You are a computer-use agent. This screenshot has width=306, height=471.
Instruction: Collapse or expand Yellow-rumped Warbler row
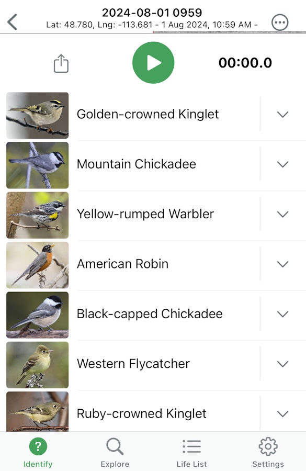pyautogui.click(x=282, y=214)
